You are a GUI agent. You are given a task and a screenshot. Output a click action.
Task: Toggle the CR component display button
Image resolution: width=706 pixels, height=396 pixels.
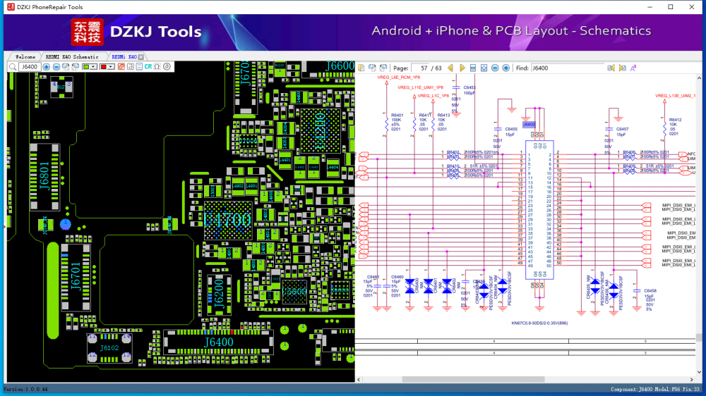tap(148, 67)
